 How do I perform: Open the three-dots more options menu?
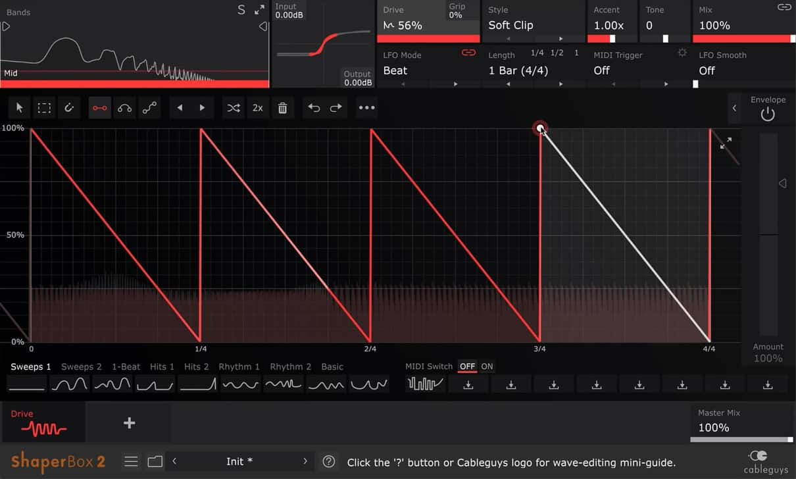[366, 108]
